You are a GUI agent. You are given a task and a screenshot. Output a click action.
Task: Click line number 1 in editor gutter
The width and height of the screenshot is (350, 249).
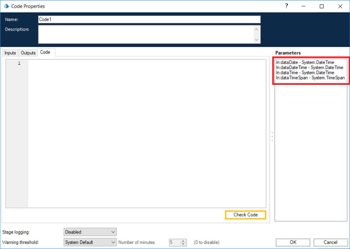pyautogui.click(x=19, y=63)
